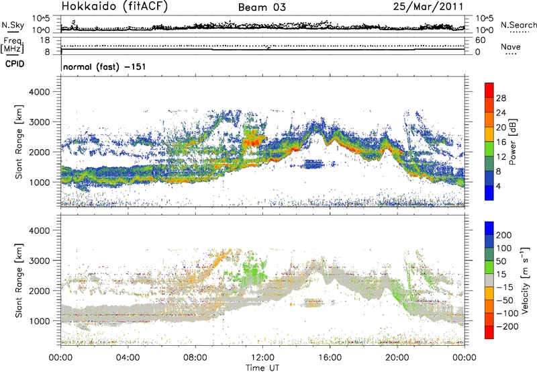
Task: Click the Power colorbar's red top segment
Action: click(489, 90)
